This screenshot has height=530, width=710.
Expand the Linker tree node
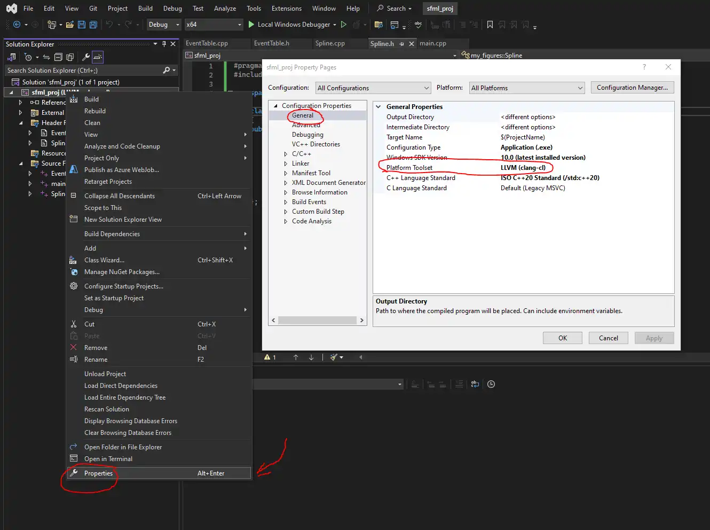286,163
